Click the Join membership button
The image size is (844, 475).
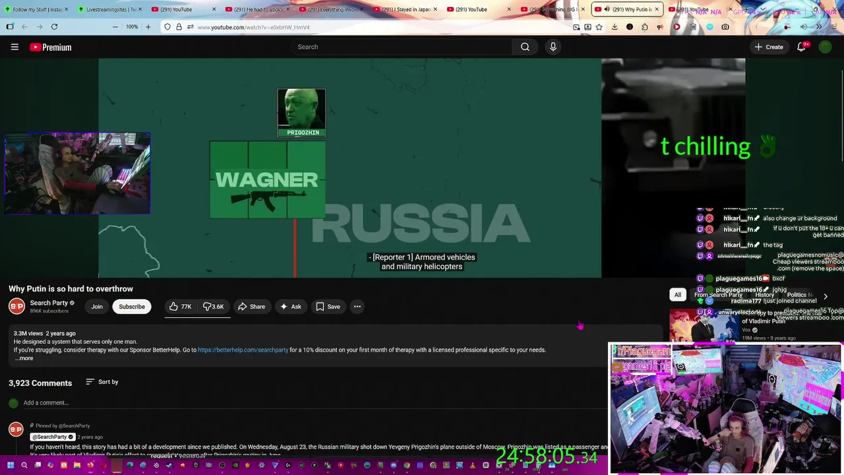97,306
